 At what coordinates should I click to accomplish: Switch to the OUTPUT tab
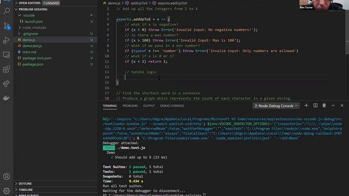(x=149, y=106)
